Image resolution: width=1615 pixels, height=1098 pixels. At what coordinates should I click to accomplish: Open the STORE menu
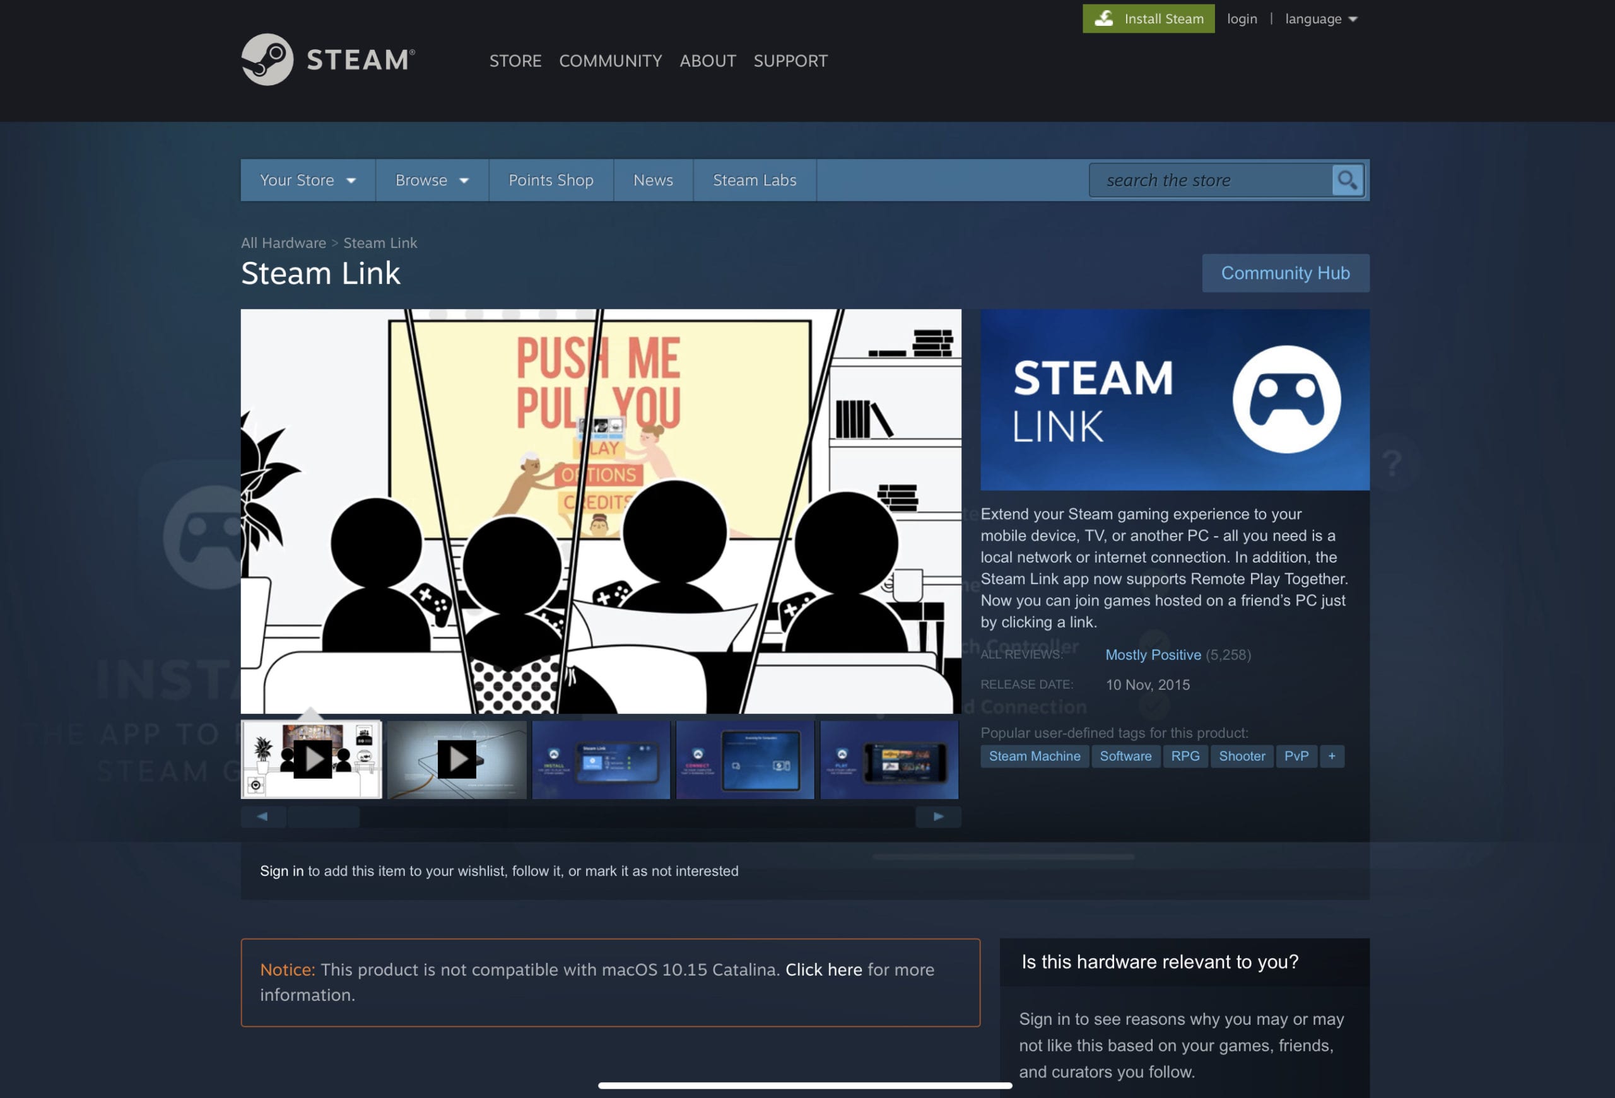[x=515, y=61]
